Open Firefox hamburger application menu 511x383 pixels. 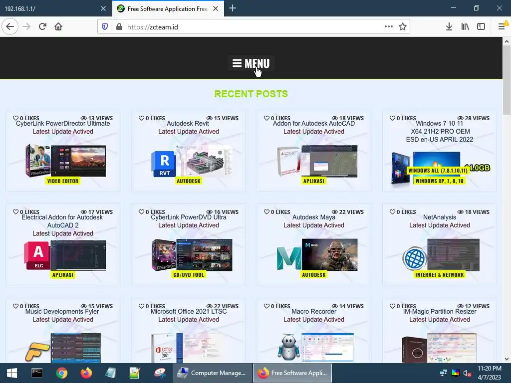[502, 27]
